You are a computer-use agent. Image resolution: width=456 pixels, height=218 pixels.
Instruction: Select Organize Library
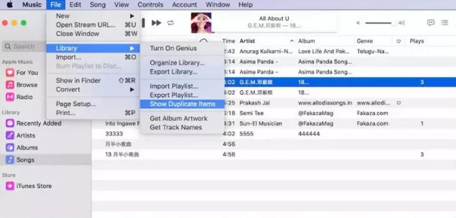pyautogui.click(x=182, y=63)
